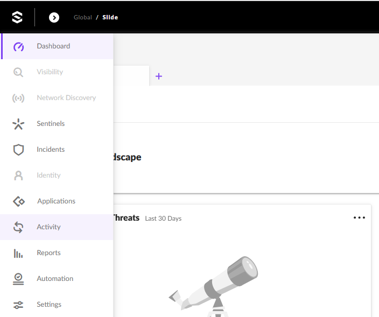
Task: Go to the Automation section
Action: [54, 279]
